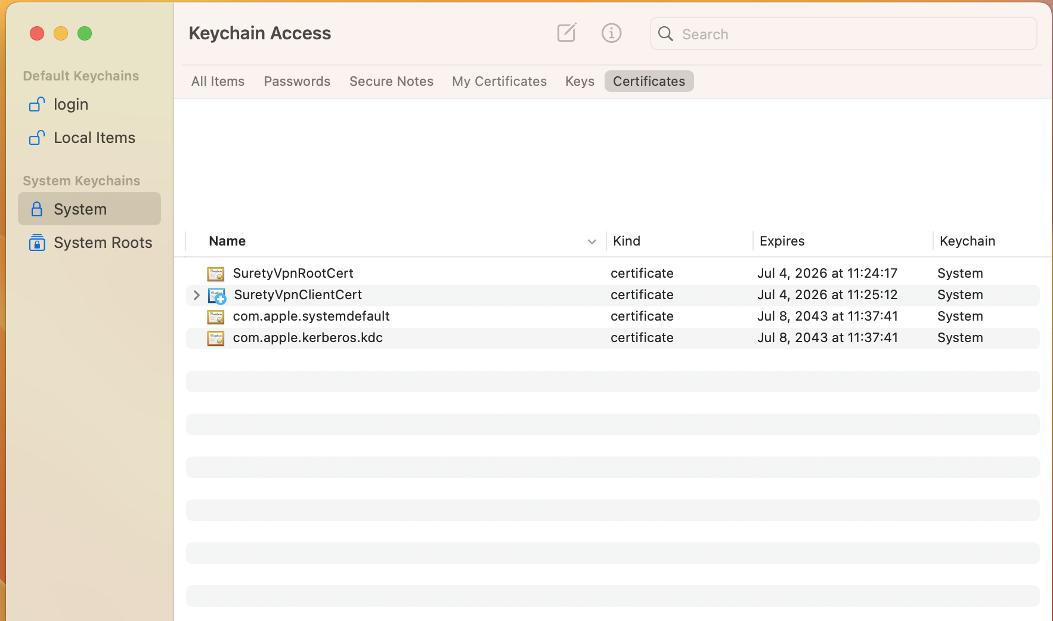
Task: Sort by the Keychain column header
Action: (x=967, y=241)
